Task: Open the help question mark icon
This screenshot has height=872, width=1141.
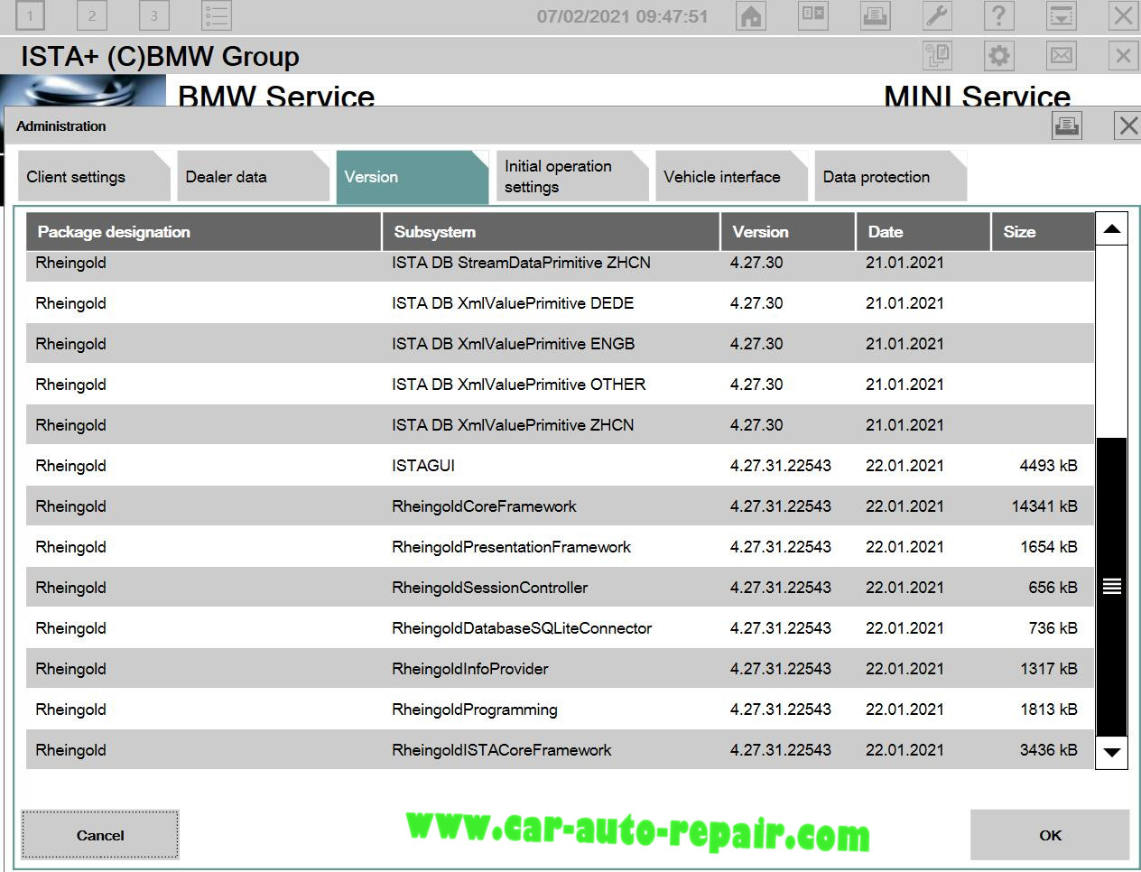Action: tap(998, 15)
